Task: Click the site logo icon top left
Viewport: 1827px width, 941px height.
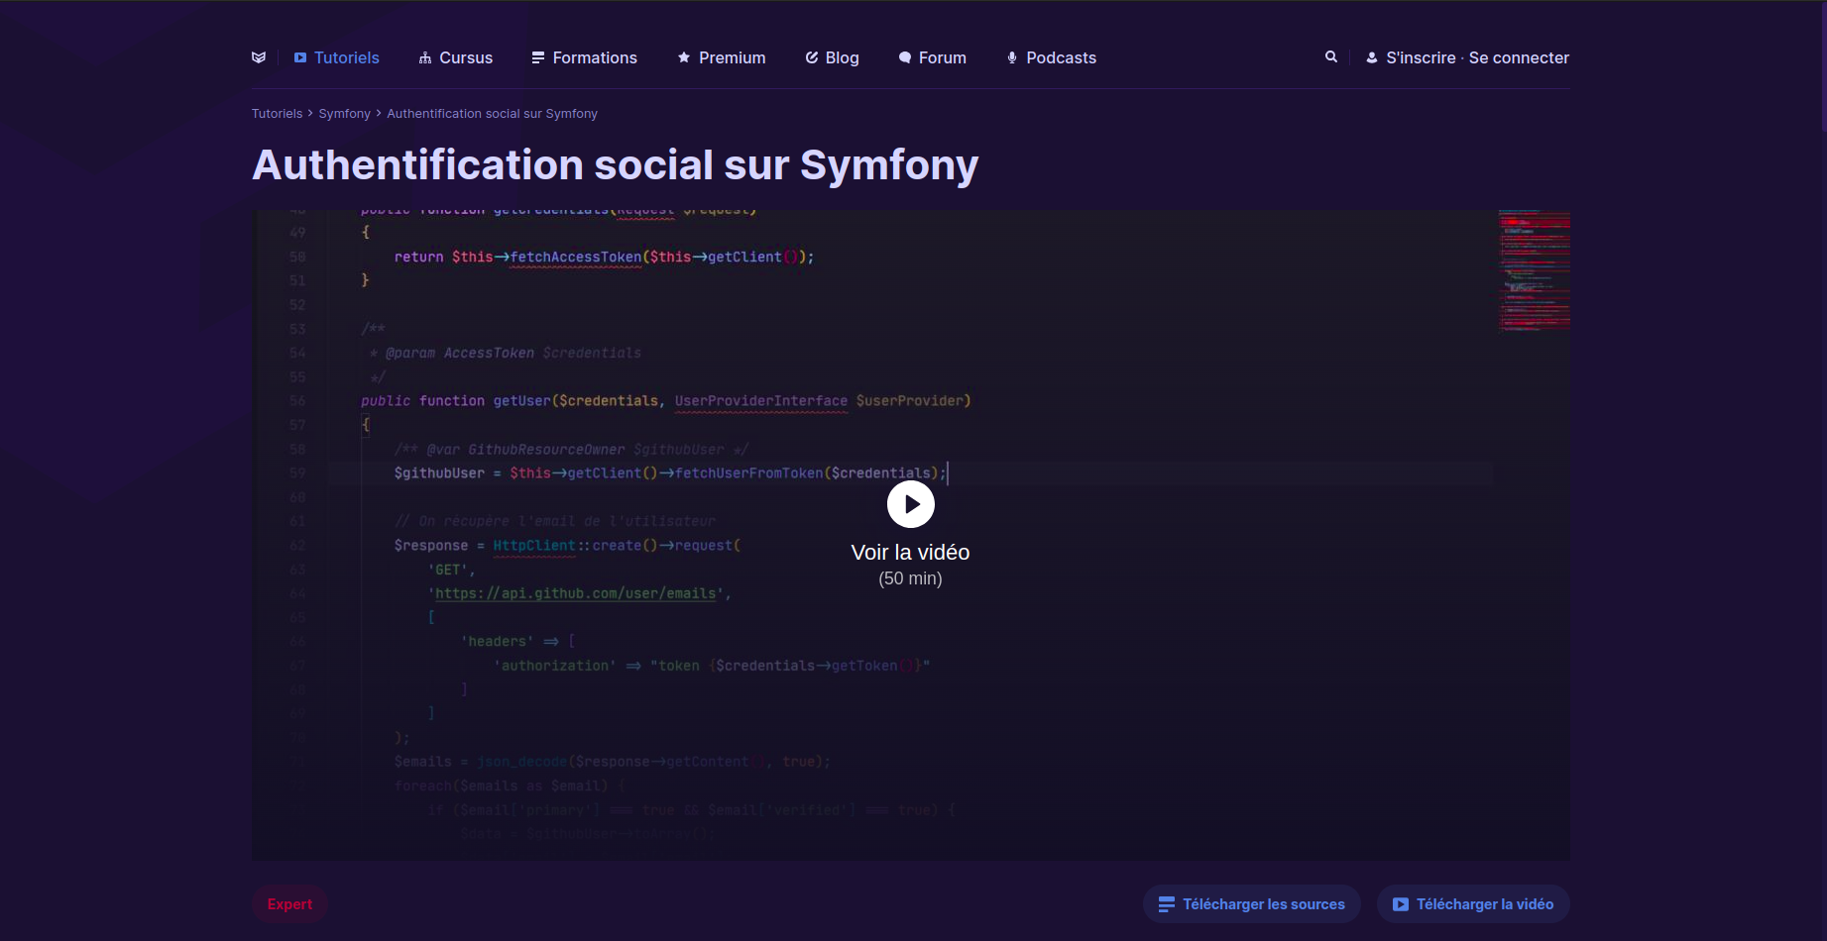Action: (x=259, y=57)
